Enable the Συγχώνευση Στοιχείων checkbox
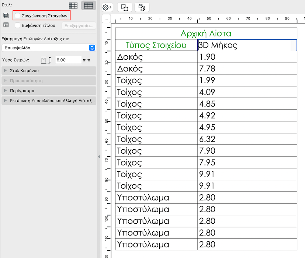 [x=17, y=15]
